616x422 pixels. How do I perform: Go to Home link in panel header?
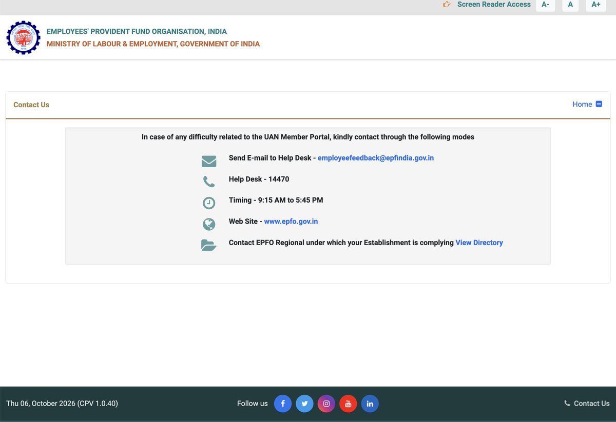(582, 104)
